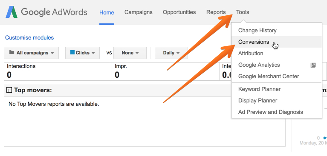Open the Home tab

pos(107,12)
